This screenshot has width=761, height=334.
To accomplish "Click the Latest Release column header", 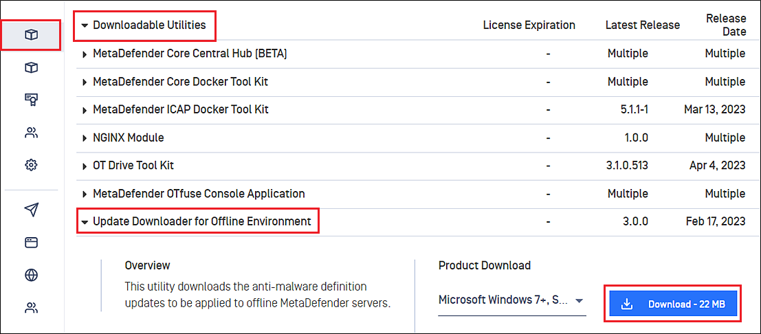I will (643, 25).
